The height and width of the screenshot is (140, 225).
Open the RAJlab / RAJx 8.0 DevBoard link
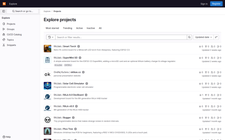click(69, 95)
